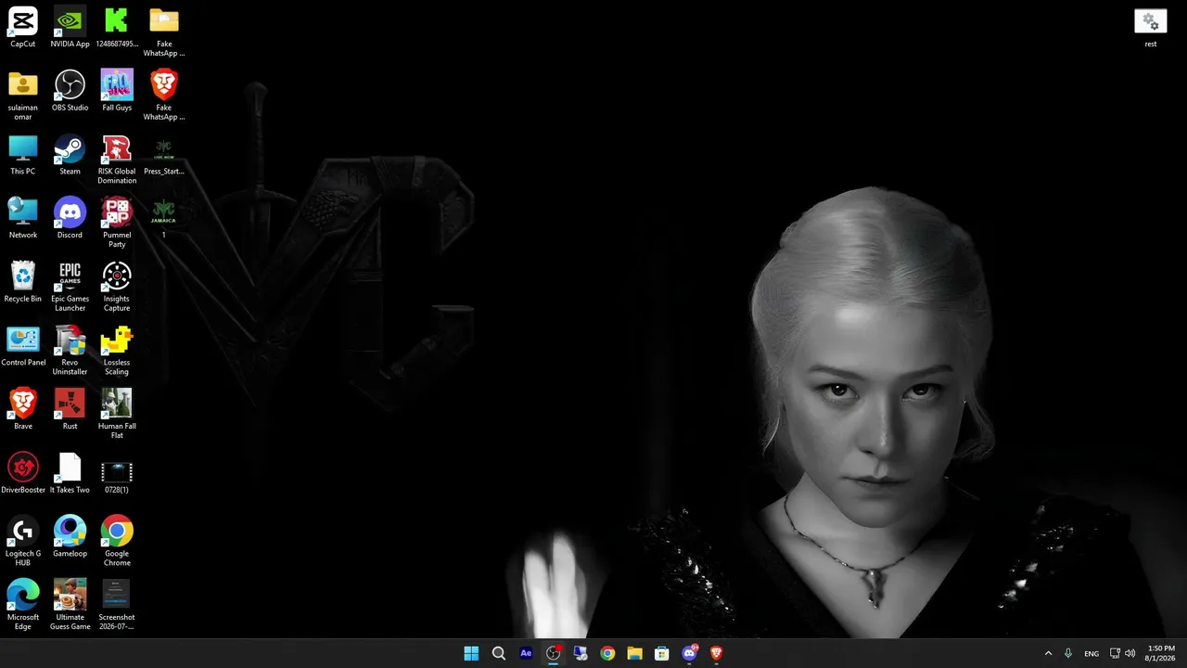Select the Human Fall Flat shortcut
The height and width of the screenshot is (668, 1187).
pyautogui.click(x=117, y=415)
